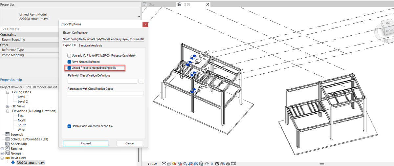This screenshot has width=394, height=166.
Task: Collapse the Elevations (Building Elevation) node
Action: [8, 111]
